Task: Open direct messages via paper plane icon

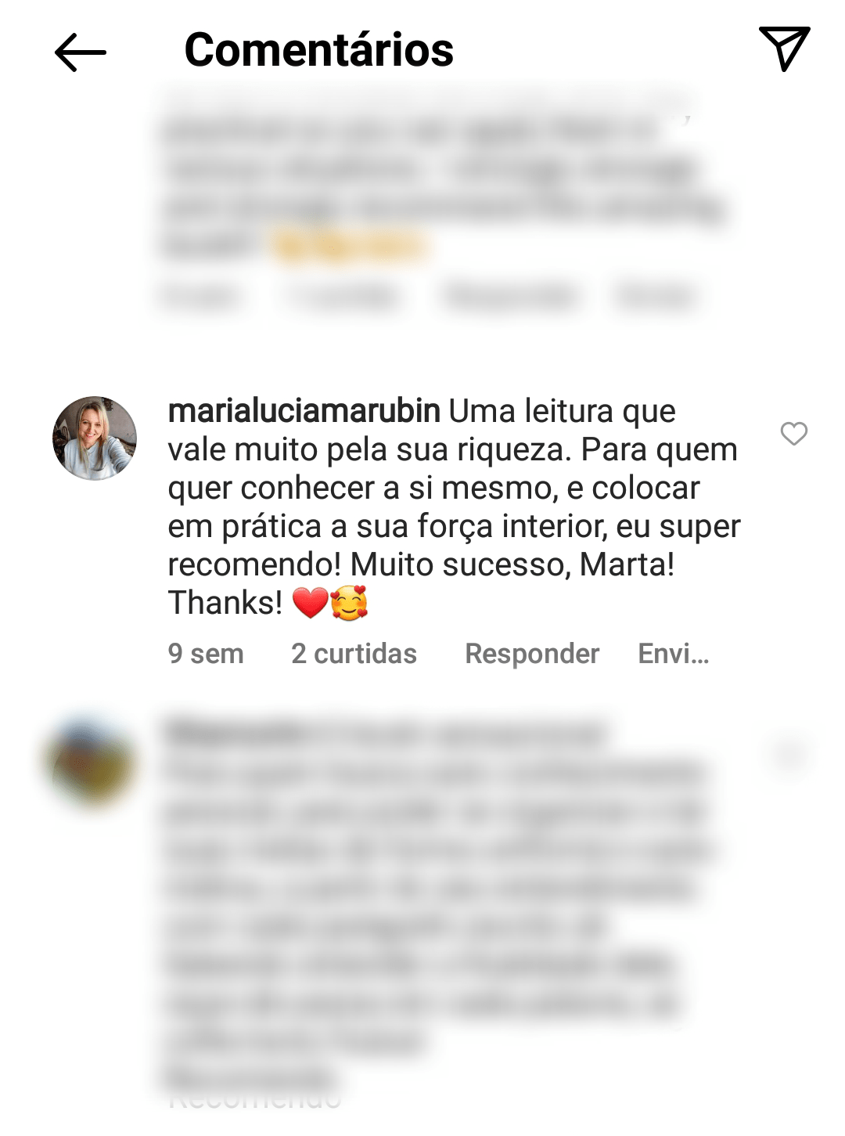Action: point(783,49)
